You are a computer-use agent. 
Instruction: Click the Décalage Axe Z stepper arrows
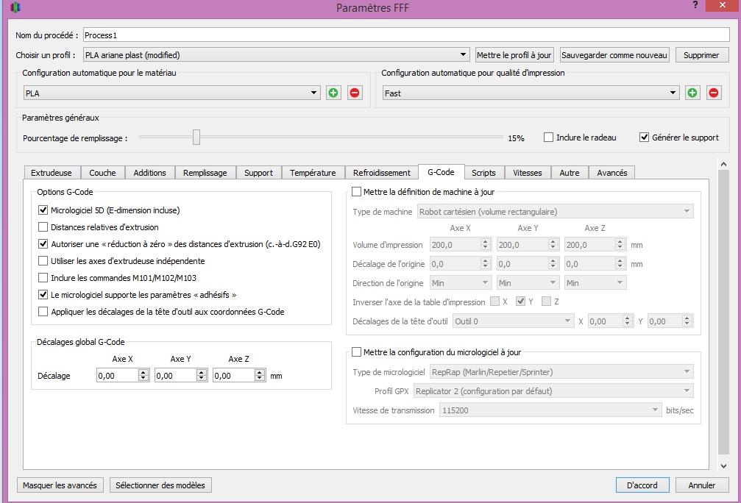(x=260, y=376)
